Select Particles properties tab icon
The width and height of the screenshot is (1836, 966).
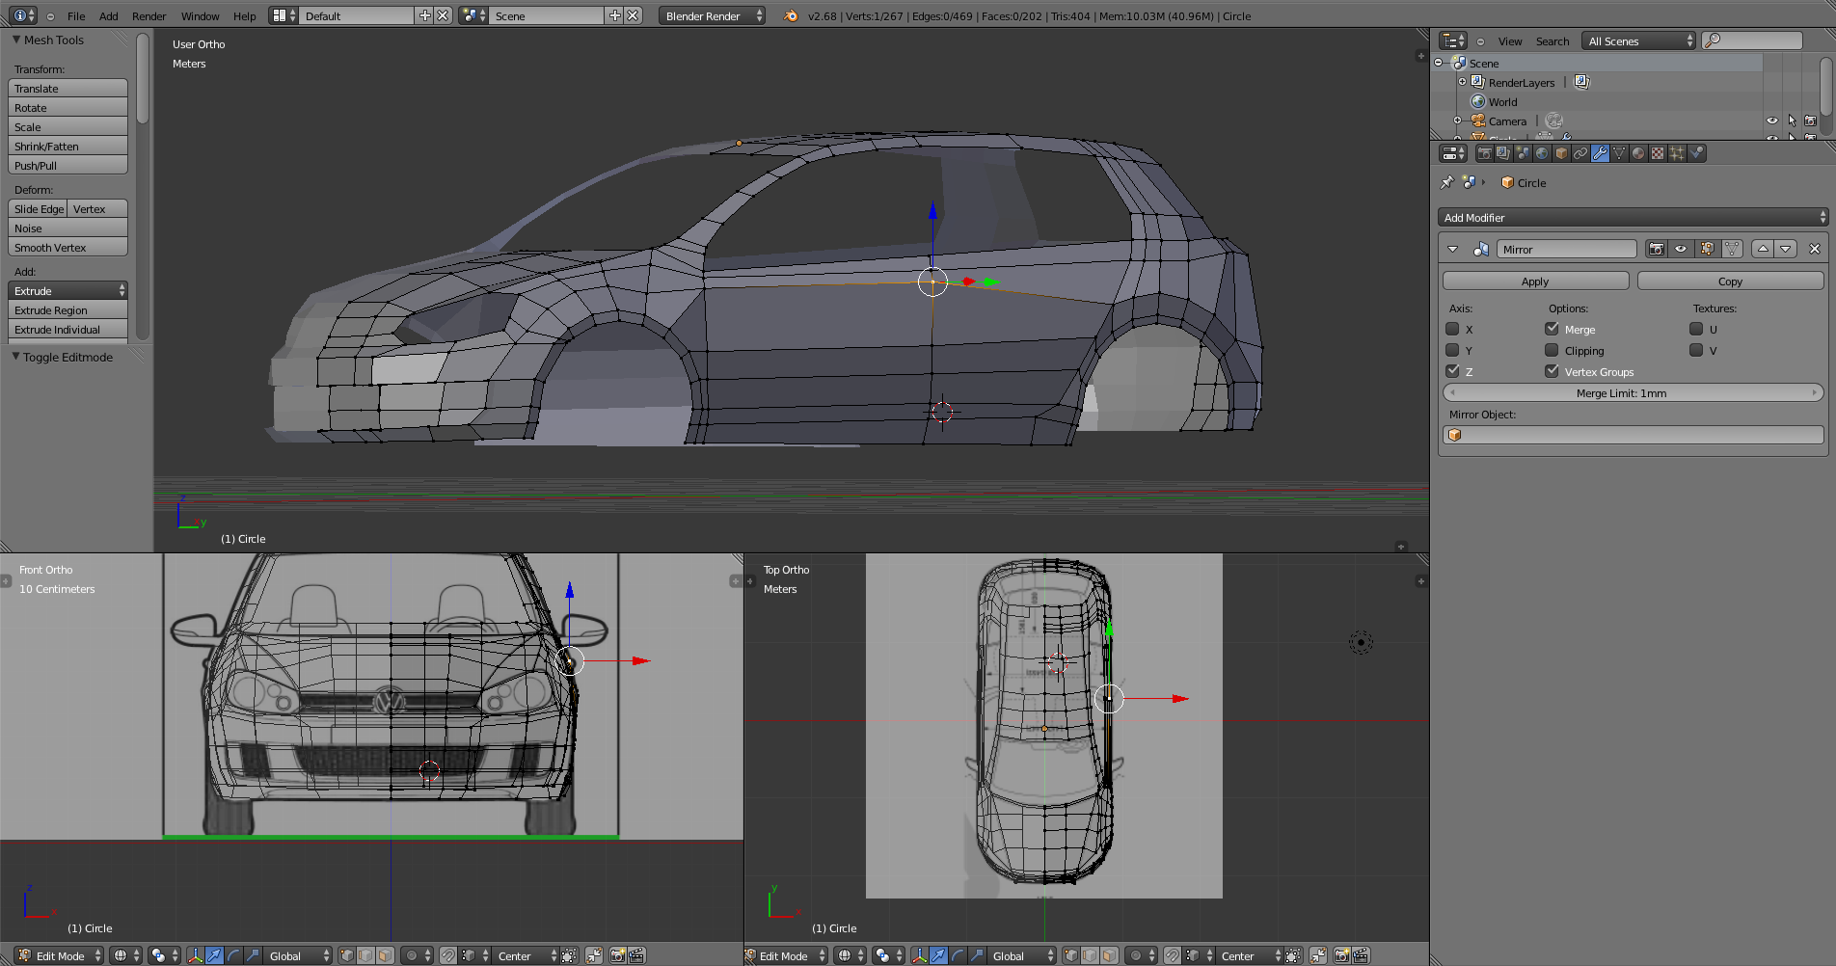coord(1677,153)
